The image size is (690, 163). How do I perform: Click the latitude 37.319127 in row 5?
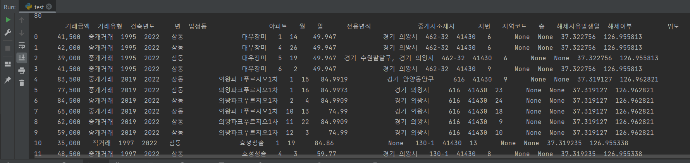(x=590, y=90)
